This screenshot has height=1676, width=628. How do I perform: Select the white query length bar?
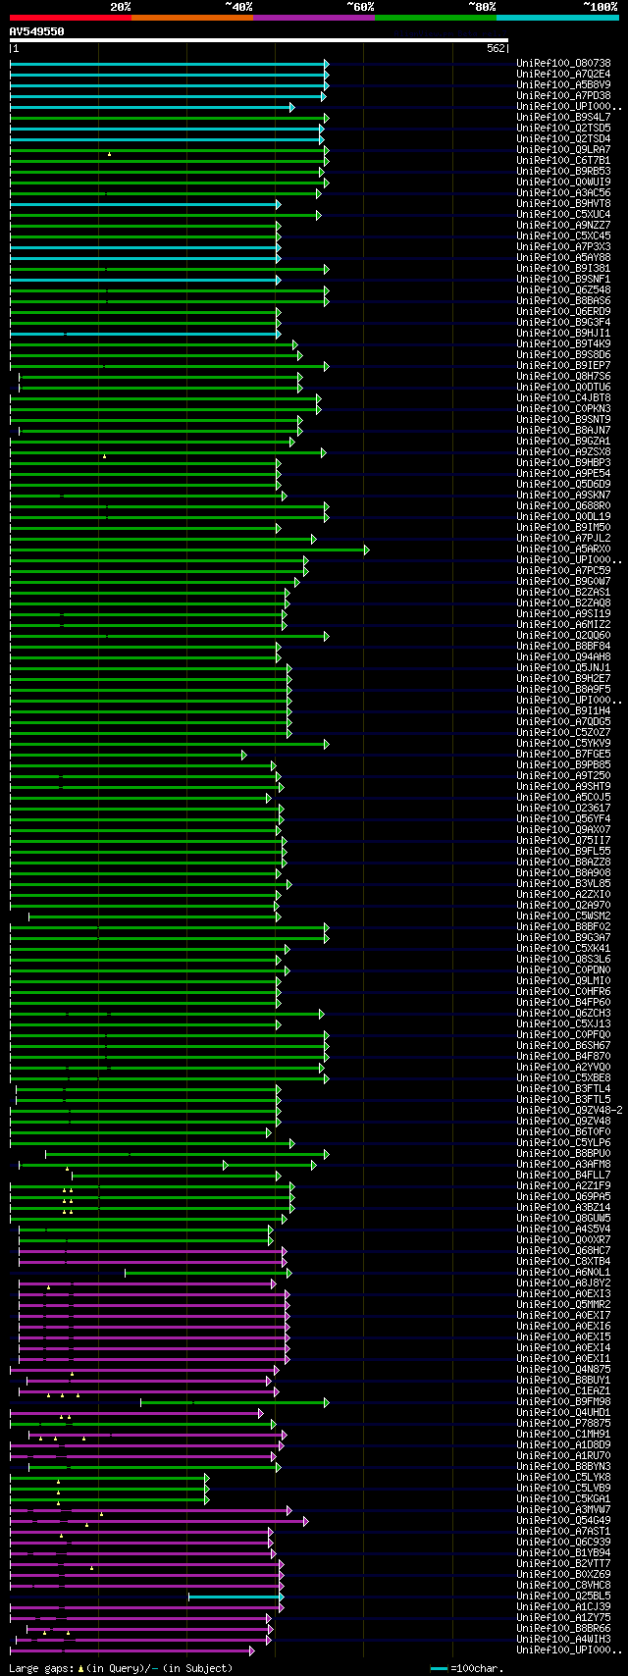[x=259, y=40]
